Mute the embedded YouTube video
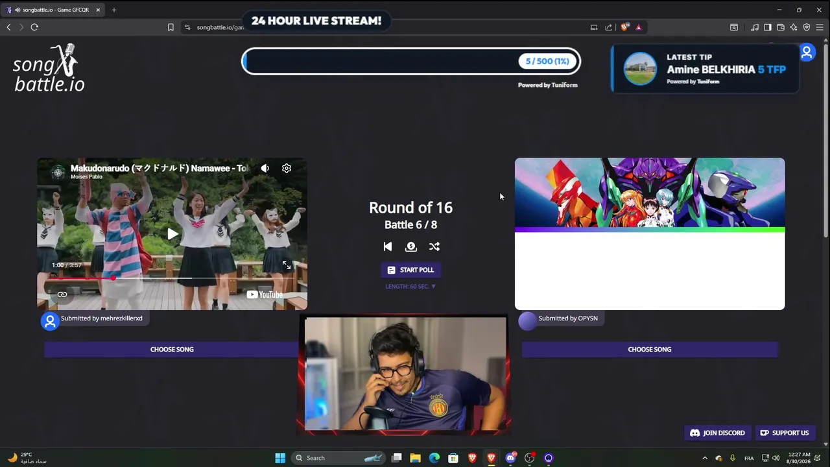The width and height of the screenshot is (830, 467). [x=265, y=169]
